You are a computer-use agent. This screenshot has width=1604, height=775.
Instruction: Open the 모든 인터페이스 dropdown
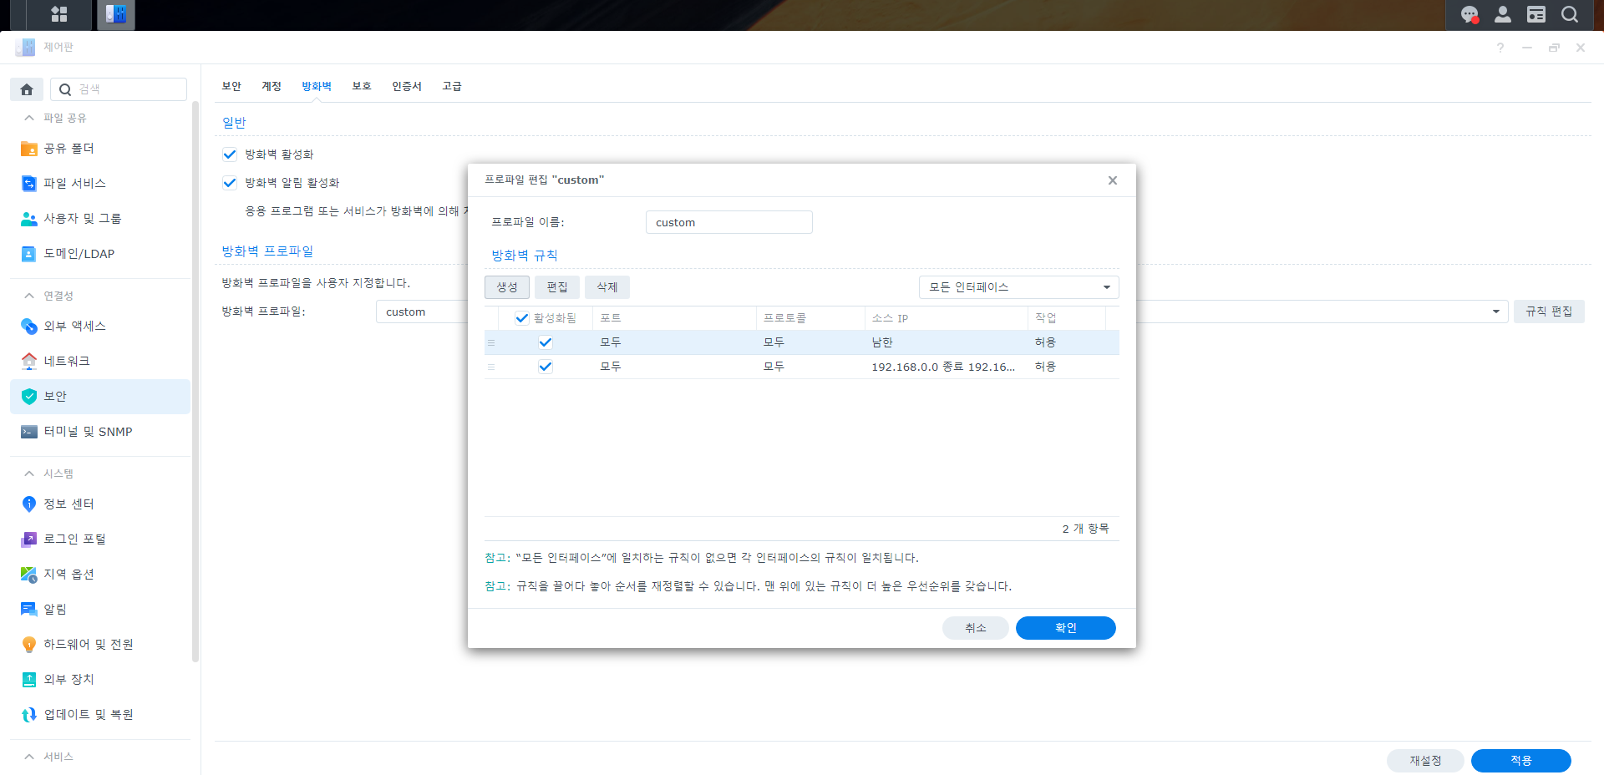[1018, 287]
